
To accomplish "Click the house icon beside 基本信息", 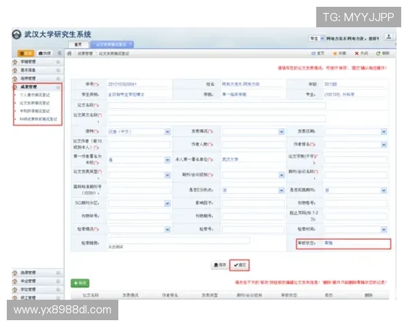I will tap(15, 70).
